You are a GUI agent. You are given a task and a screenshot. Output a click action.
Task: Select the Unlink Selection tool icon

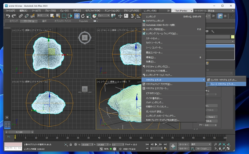click(x=26, y=16)
